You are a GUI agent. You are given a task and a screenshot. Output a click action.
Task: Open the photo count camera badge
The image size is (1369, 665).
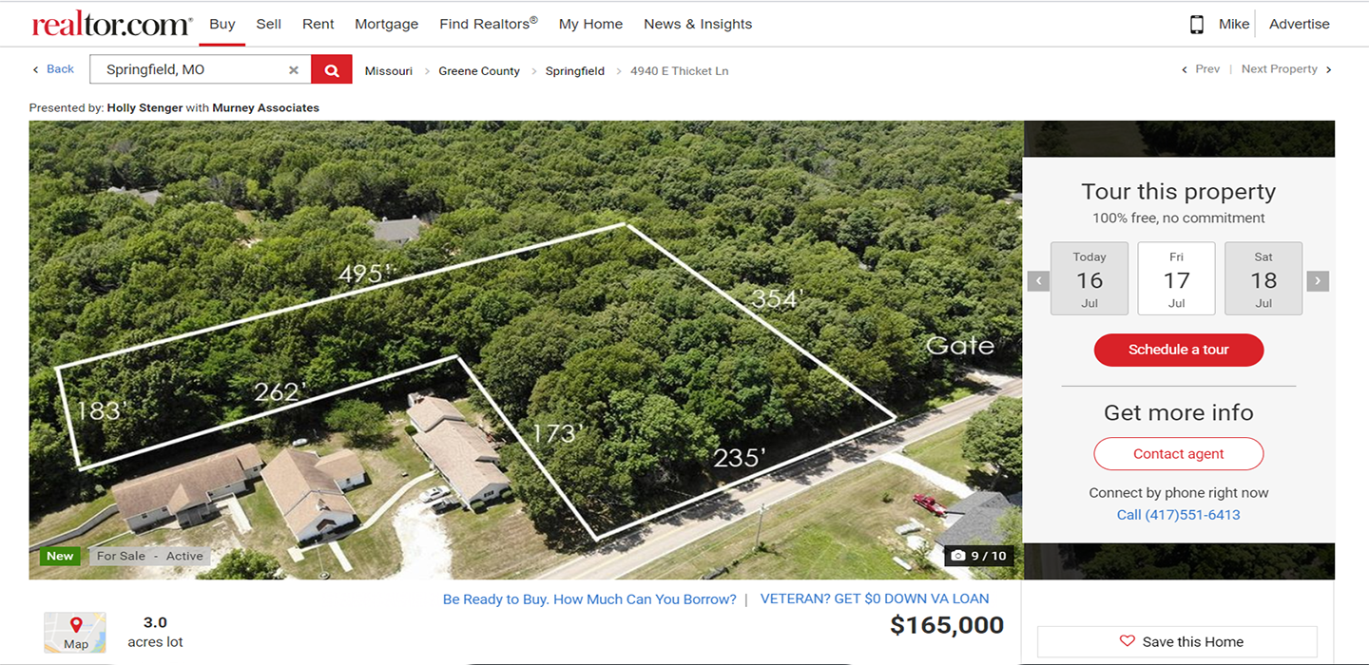pos(978,556)
